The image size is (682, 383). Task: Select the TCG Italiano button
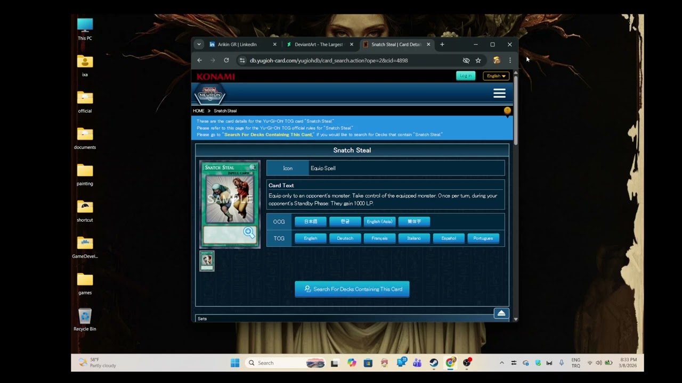point(414,238)
